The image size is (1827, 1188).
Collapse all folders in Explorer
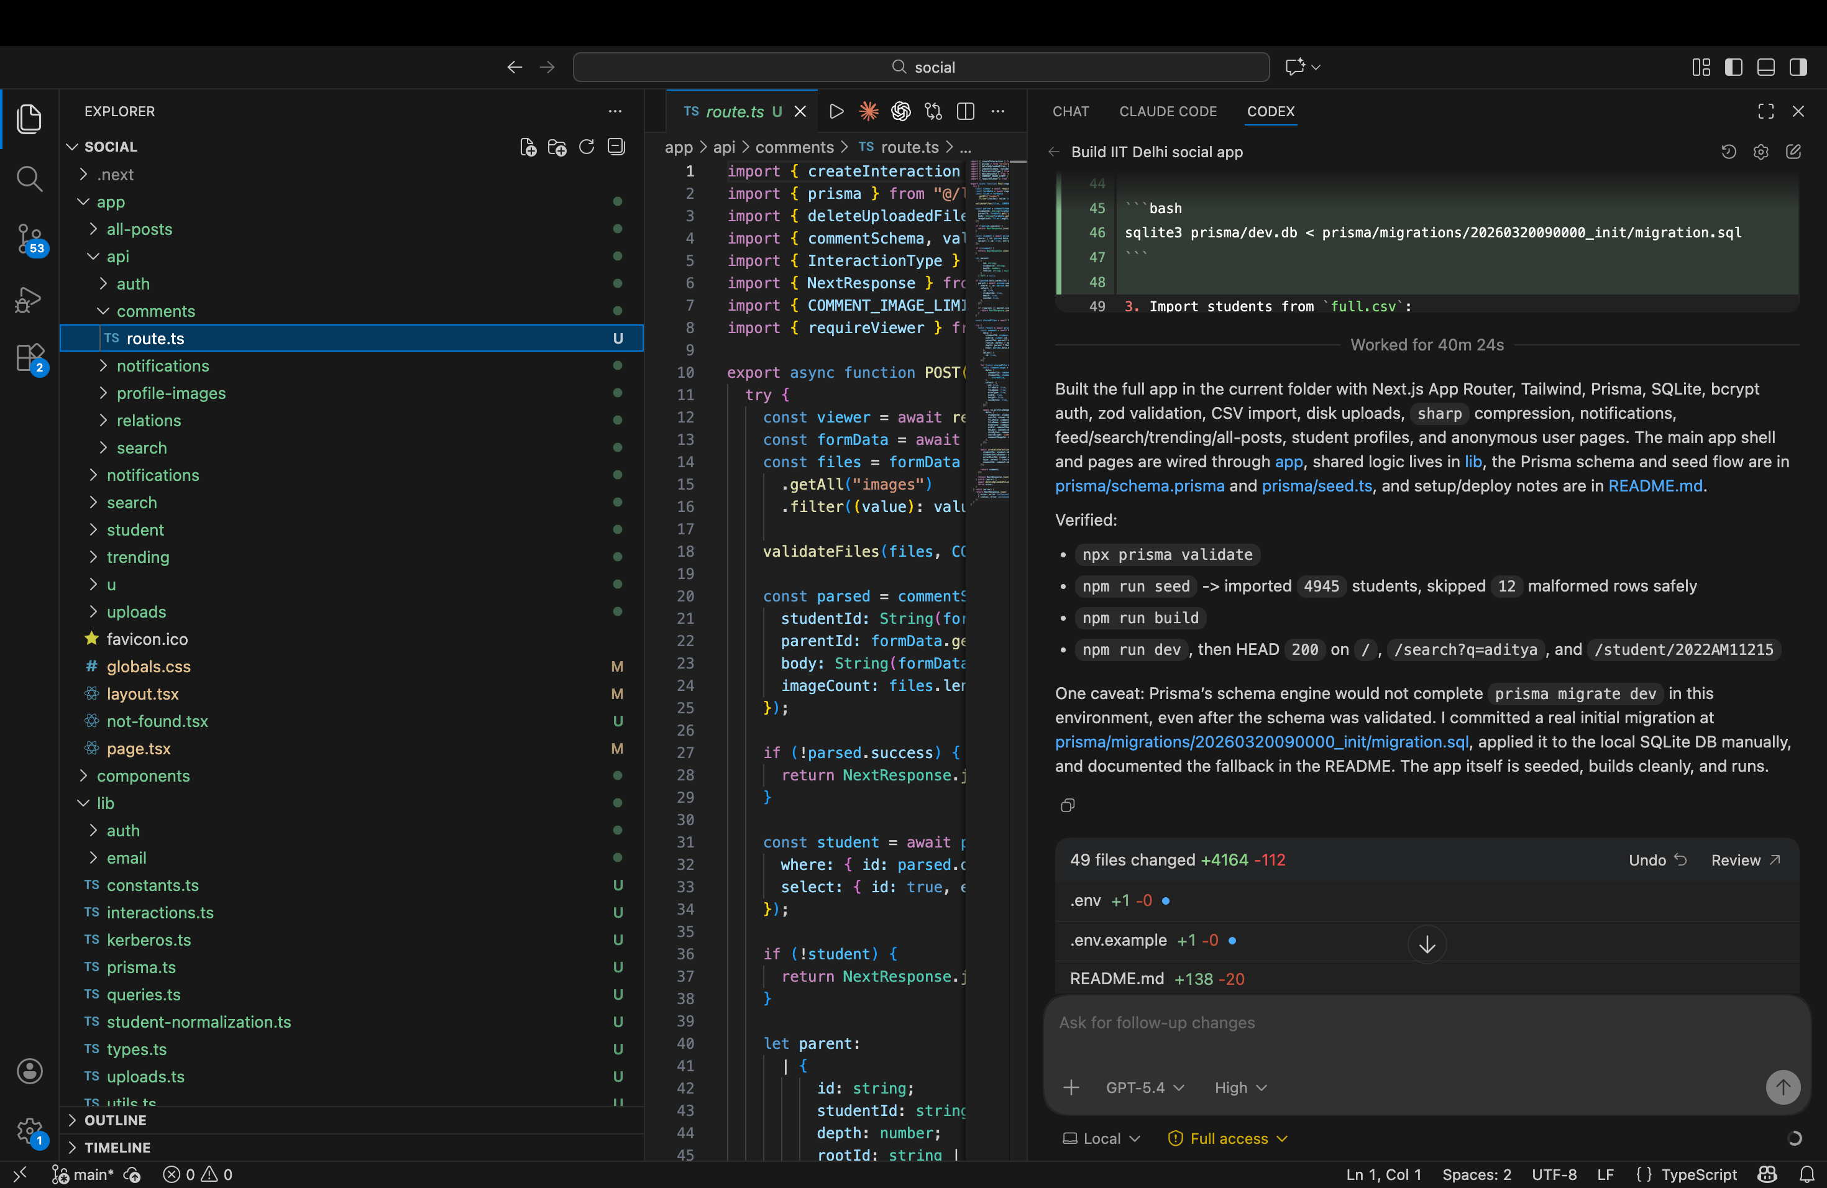(x=616, y=147)
